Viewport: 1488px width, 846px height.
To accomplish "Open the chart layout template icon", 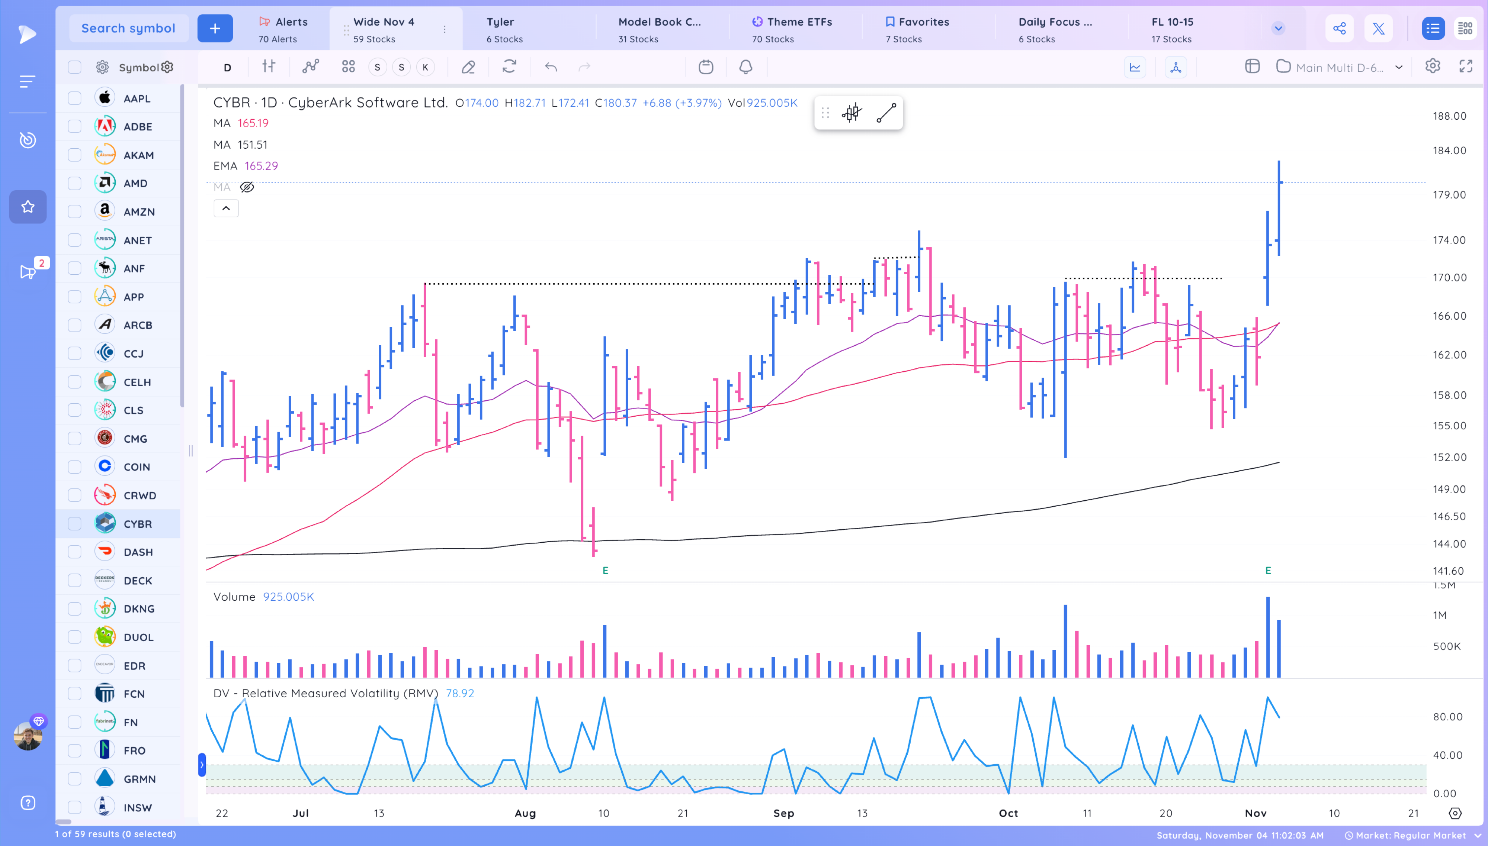I will pos(1253,67).
